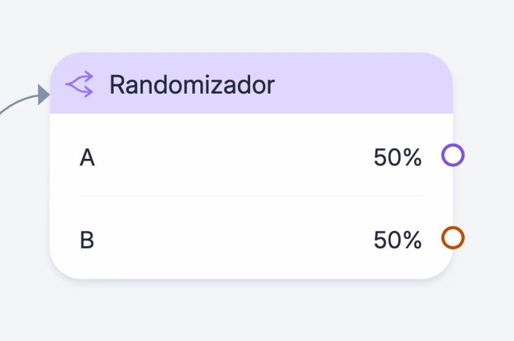The height and width of the screenshot is (341, 514).
Task: Click the path A label
Action: coord(87,158)
